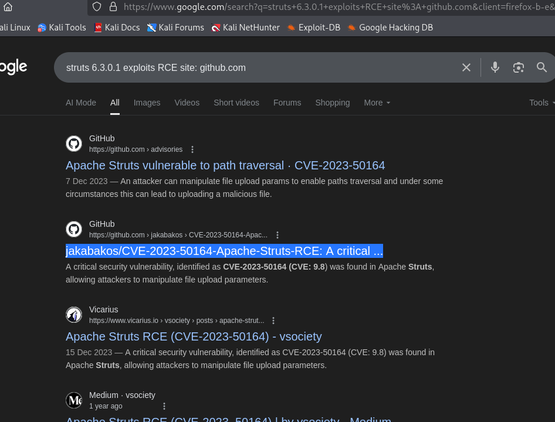The image size is (555, 422).
Task: Switch to the Shopping tab
Action: pos(333,103)
